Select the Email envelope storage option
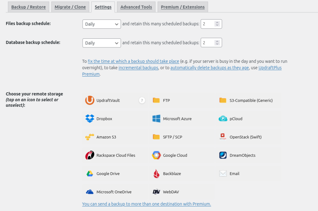Image resolution: width=318 pixels, height=211 pixels. click(223, 174)
